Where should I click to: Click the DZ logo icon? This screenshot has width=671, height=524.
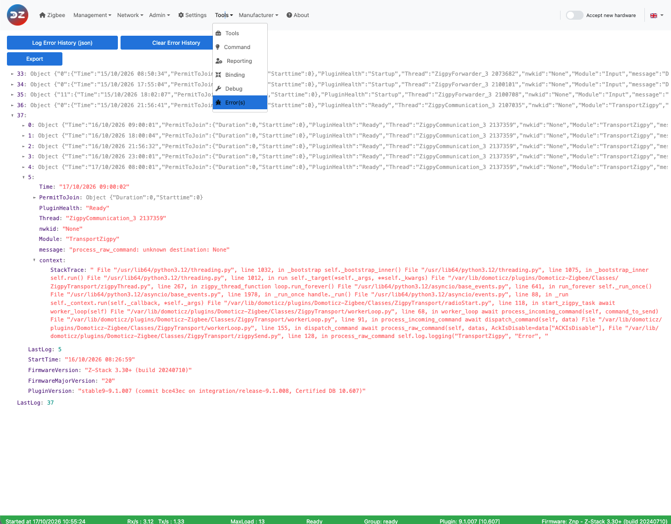tap(18, 15)
